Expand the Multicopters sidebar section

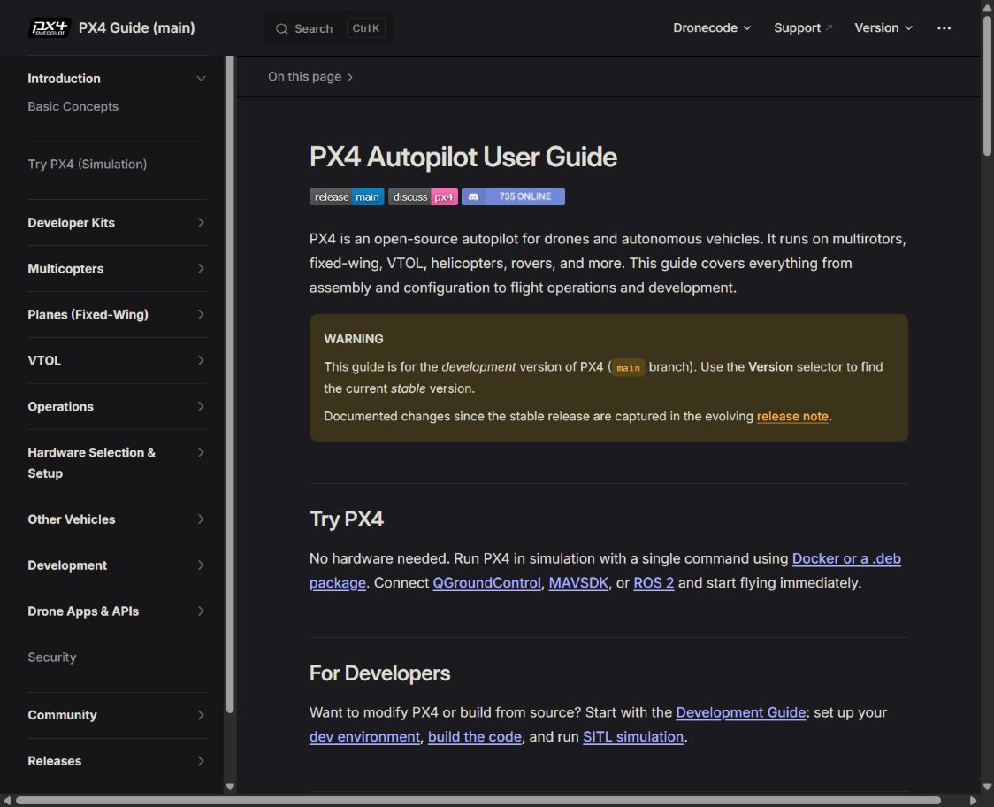[201, 268]
